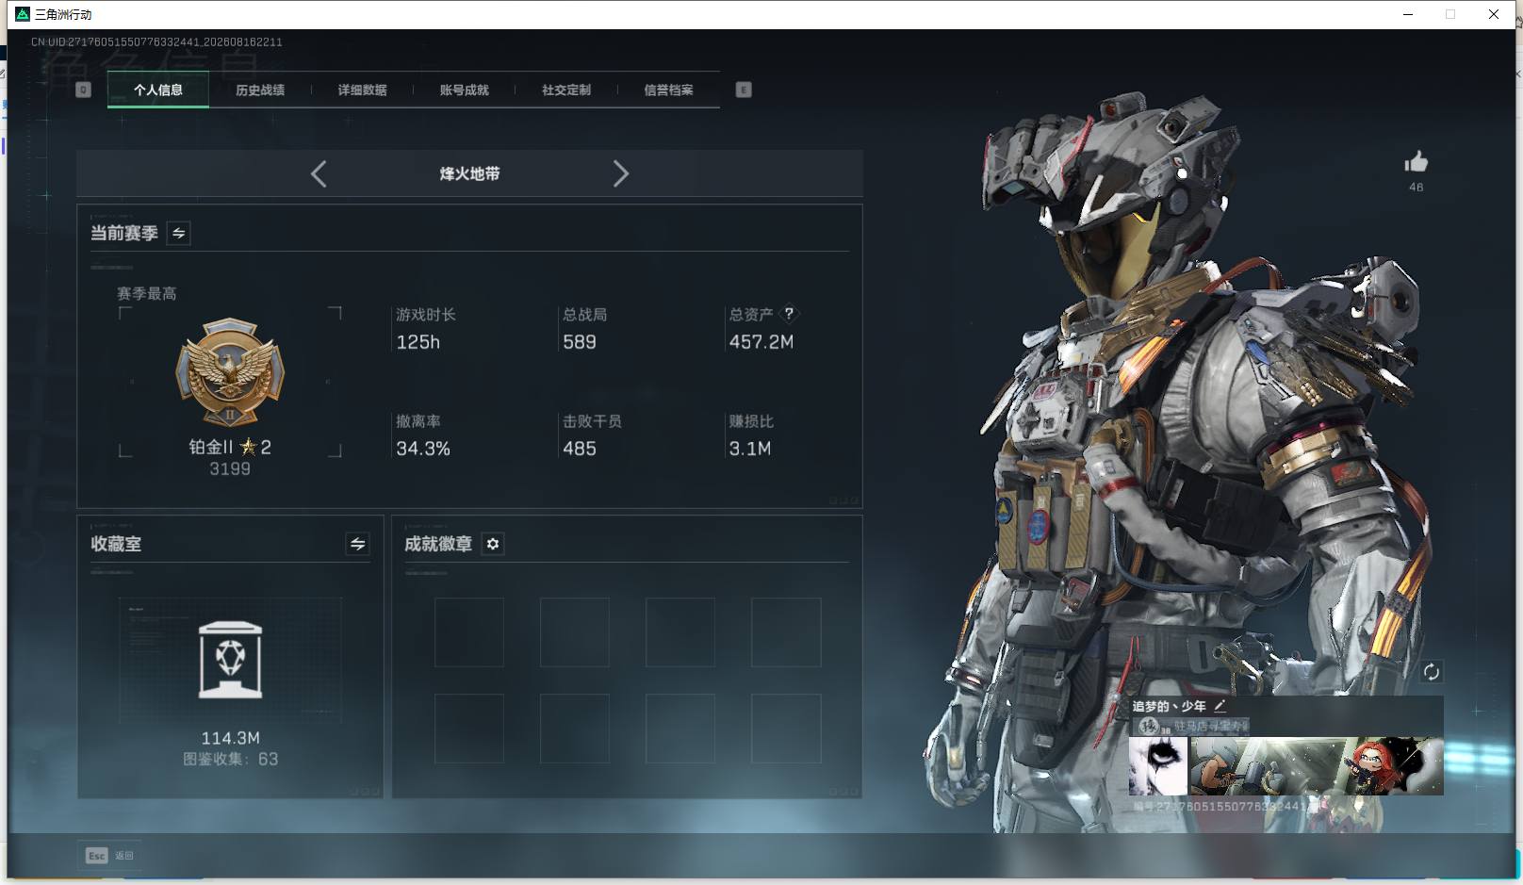
Task: Click the Esc 返回 back button
Action: pyautogui.click(x=109, y=856)
